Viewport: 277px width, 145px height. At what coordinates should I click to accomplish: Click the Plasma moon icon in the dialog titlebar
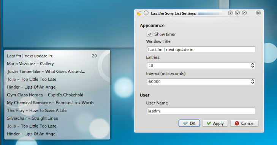[x=139, y=13]
